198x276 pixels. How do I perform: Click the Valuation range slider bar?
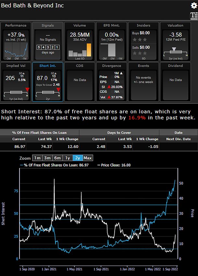[176, 52]
